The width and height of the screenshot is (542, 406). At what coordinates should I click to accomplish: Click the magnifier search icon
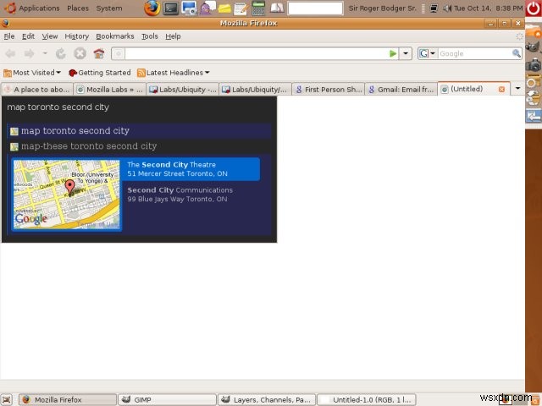[516, 53]
